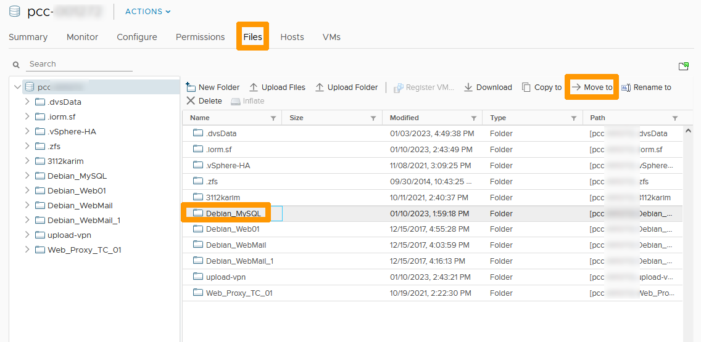Screen dimensions: 701x342
Task: Click the New Folder toolbar icon
Action: [191, 88]
